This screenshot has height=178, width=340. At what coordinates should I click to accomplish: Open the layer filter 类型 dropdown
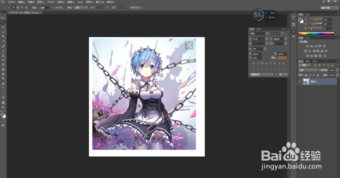pos(304,65)
